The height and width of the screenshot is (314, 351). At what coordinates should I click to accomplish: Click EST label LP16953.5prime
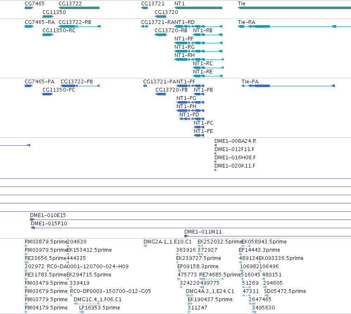click(x=100, y=308)
